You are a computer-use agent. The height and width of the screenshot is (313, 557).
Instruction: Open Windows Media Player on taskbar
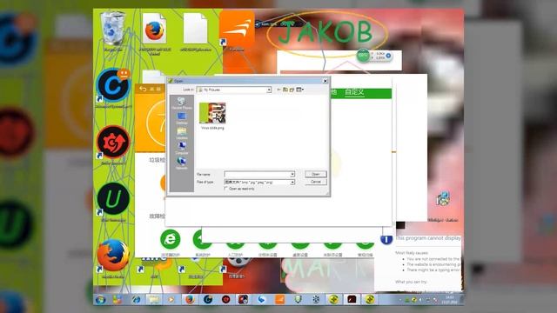pos(171,299)
